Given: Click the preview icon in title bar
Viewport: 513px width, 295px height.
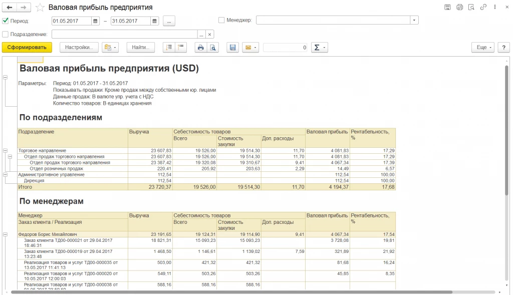Looking at the screenshot, I should [x=471, y=7].
